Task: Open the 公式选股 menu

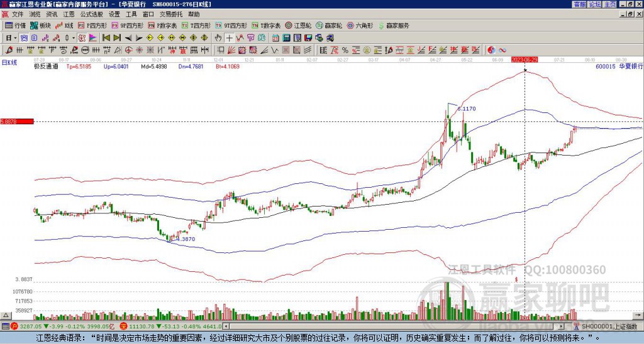Action: (x=92, y=14)
